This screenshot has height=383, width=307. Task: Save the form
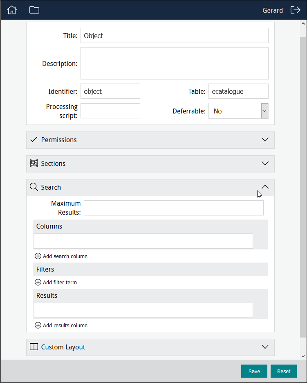tap(254, 371)
